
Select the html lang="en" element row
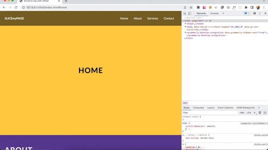225,21
